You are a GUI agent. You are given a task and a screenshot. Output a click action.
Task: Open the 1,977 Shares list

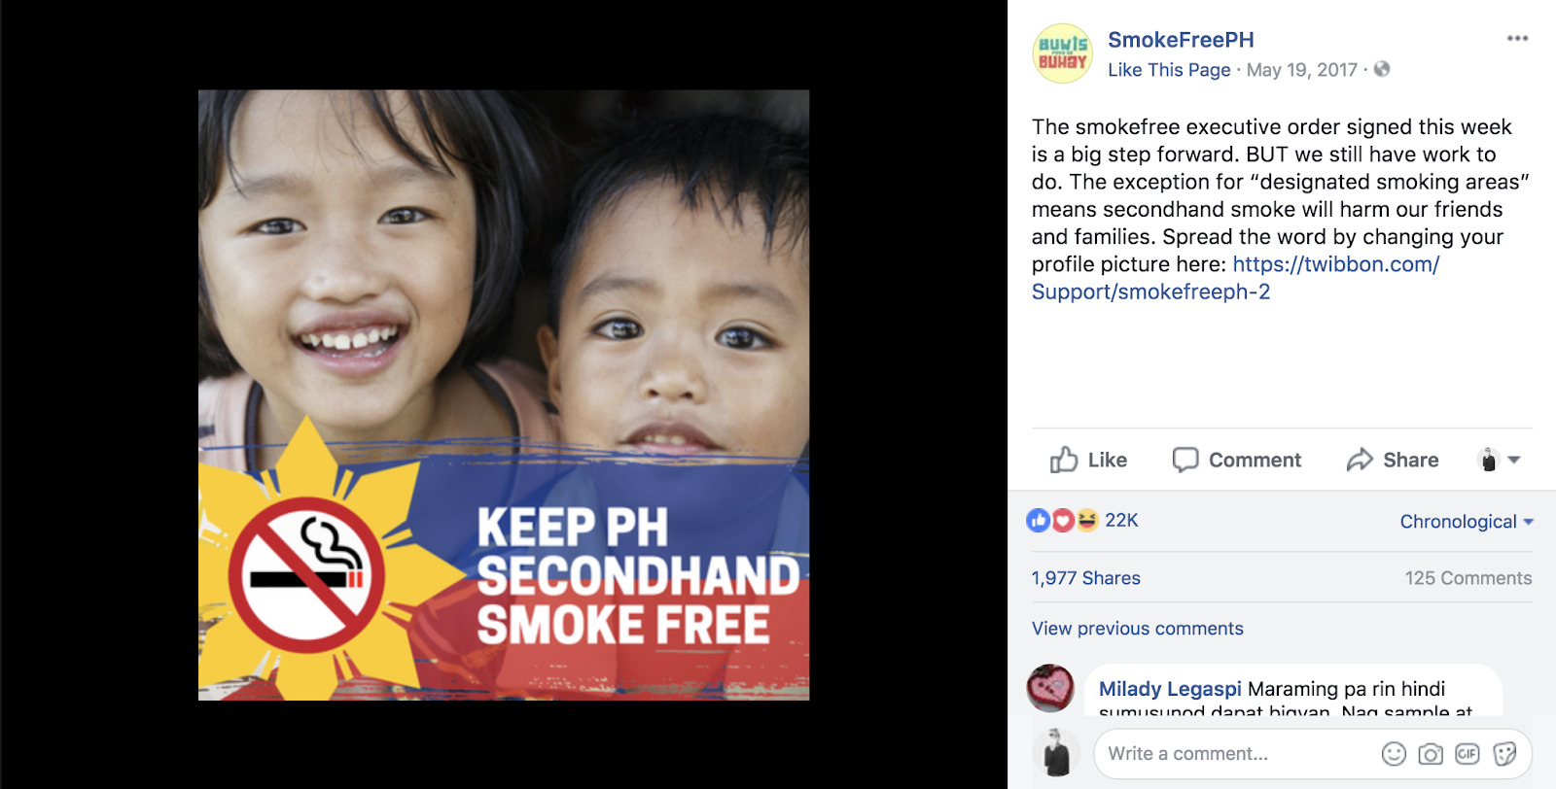click(1086, 578)
